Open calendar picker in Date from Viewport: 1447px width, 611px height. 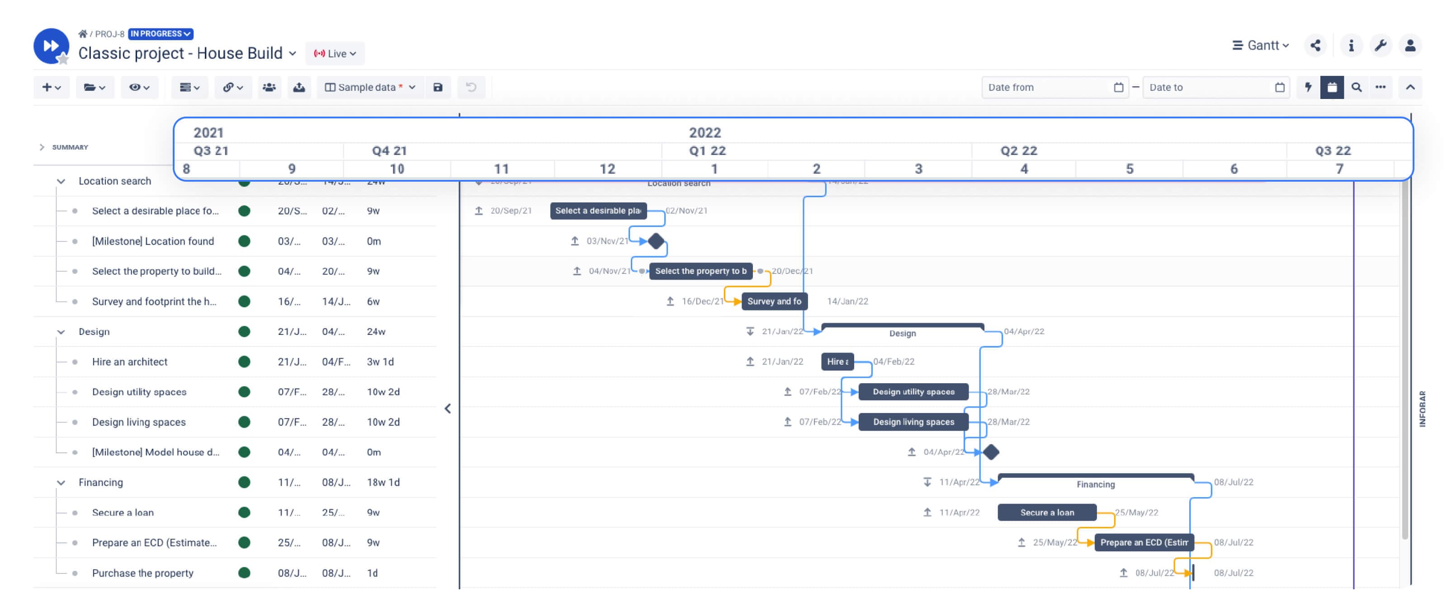click(x=1118, y=87)
